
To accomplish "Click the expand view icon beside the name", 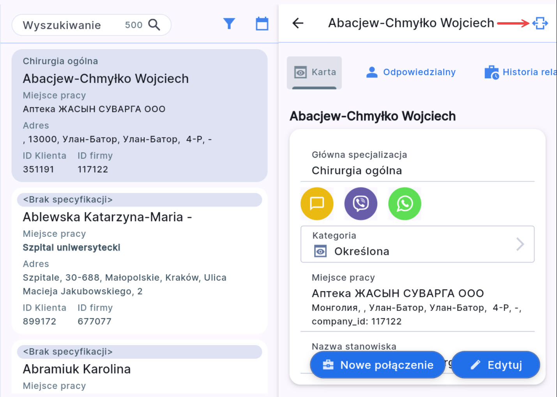I will tap(540, 23).
